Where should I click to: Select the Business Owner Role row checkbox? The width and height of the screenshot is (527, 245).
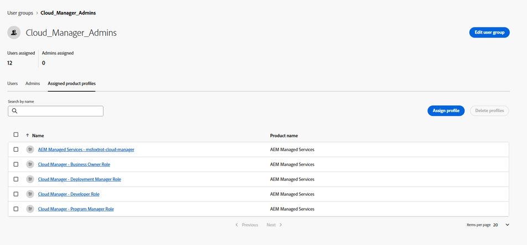click(16, 164)
